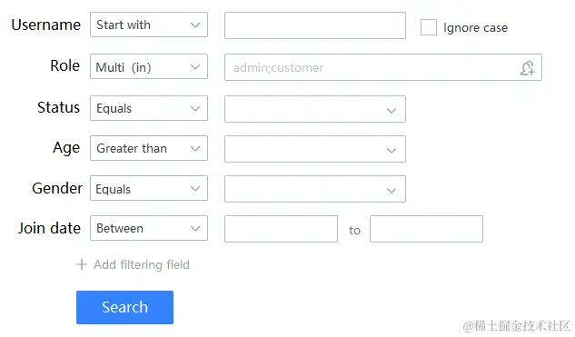The image size is (575, 337).
Task: Click the Add filtering field link
Action: [142, 264]
